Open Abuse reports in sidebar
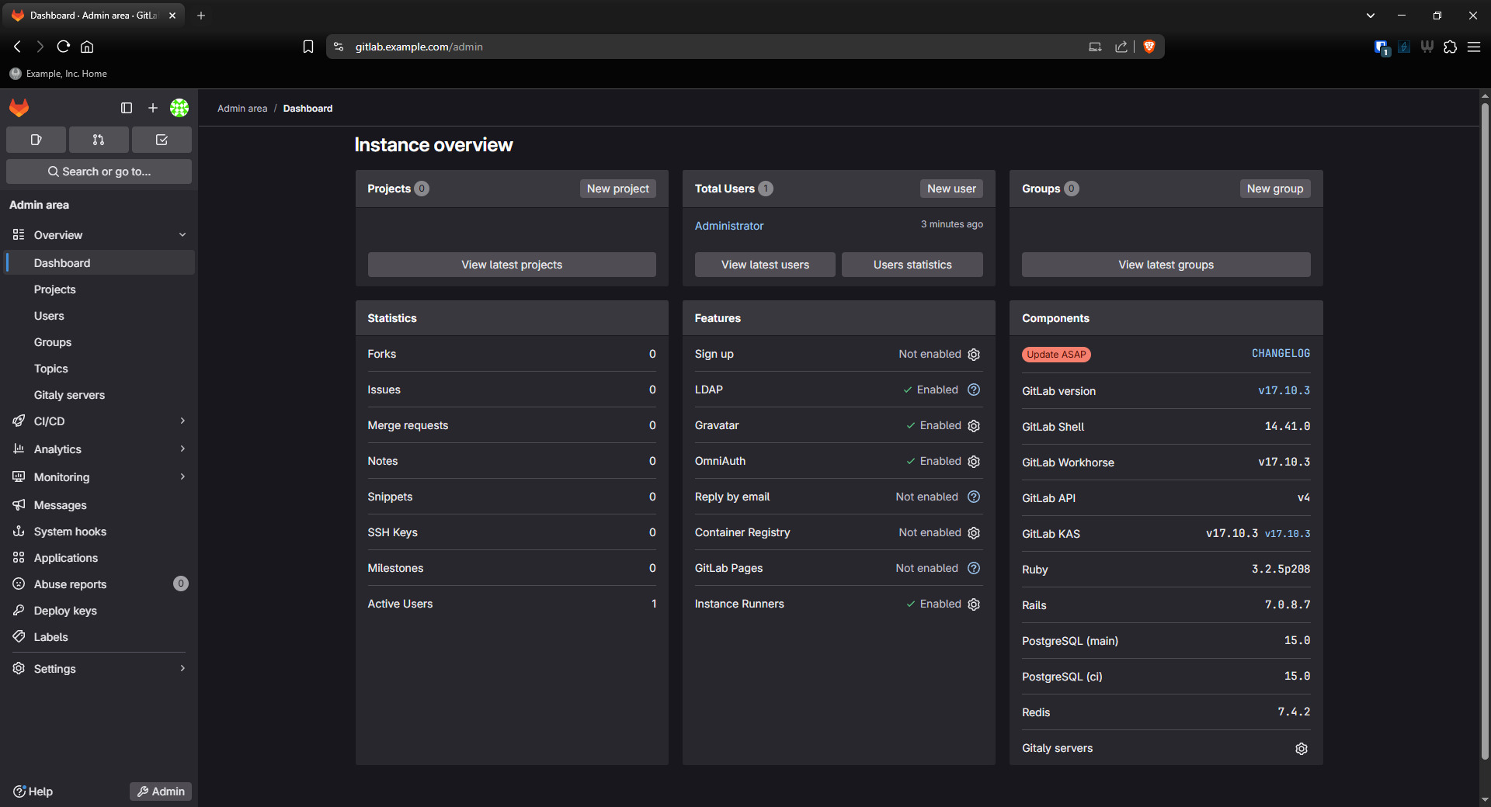 70,584
